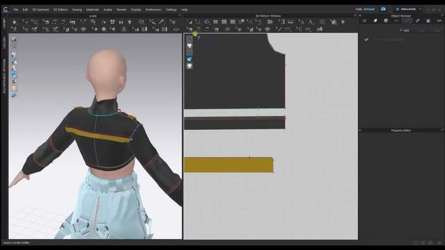The image size is (445, 250).
Task: Toggle the bottom display icon in 3D side column
Action: pos(14,95)
